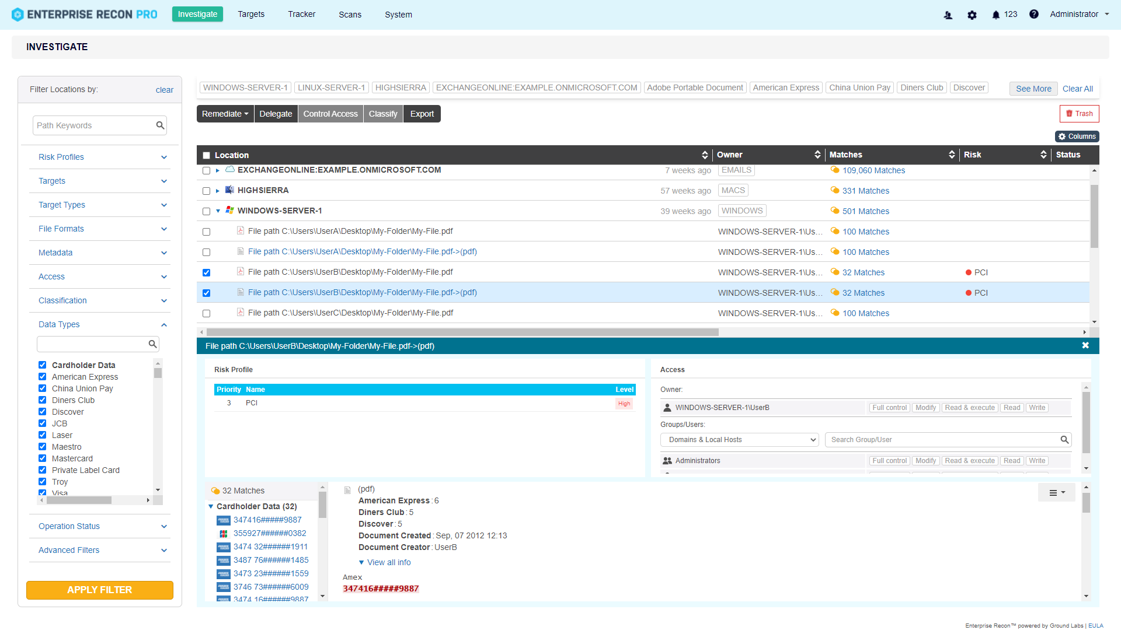Viewport: 1121px width, 641px height.
Task: Click the PDF icon beside UserA's My-File.pdf
Action: point(241,231)
